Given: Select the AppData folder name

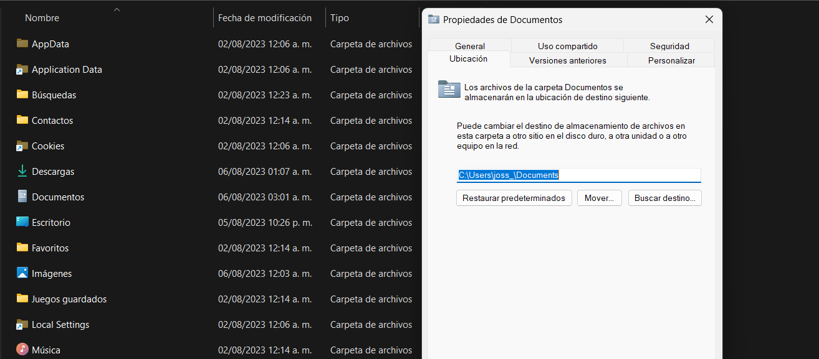Looking at the screenshot, I should (x=50, y=44).
